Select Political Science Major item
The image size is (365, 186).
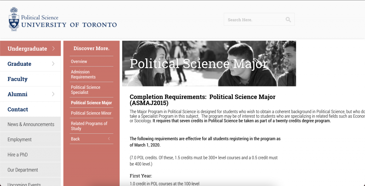[x=91, y=103]
